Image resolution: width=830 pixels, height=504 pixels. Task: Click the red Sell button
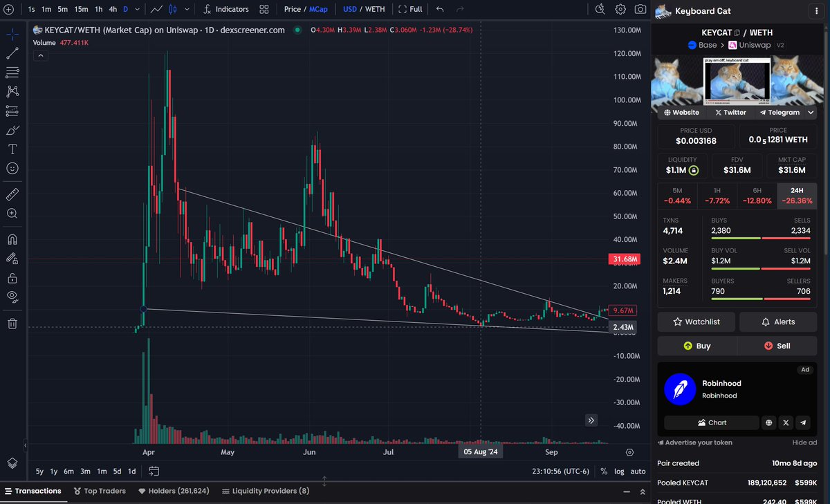[x=777, y=346]
